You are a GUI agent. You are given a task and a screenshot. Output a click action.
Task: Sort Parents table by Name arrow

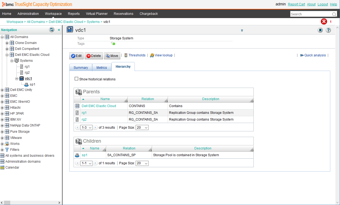[x=83, y=99]
